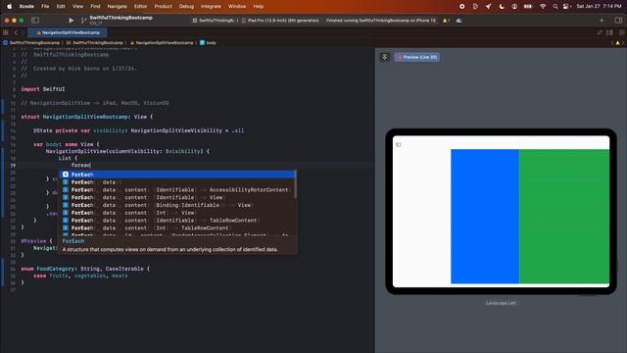Open the Product menu
Screen dimensions: 627x353
pos(164,7)
